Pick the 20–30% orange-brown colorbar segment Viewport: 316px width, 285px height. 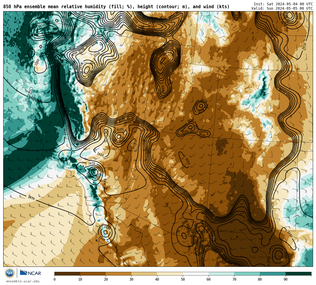[119, 274]
